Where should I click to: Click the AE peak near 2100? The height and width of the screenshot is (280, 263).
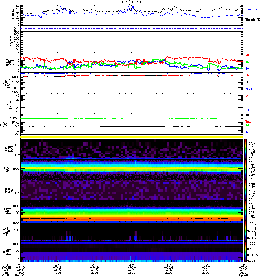[x=133, y=6]
